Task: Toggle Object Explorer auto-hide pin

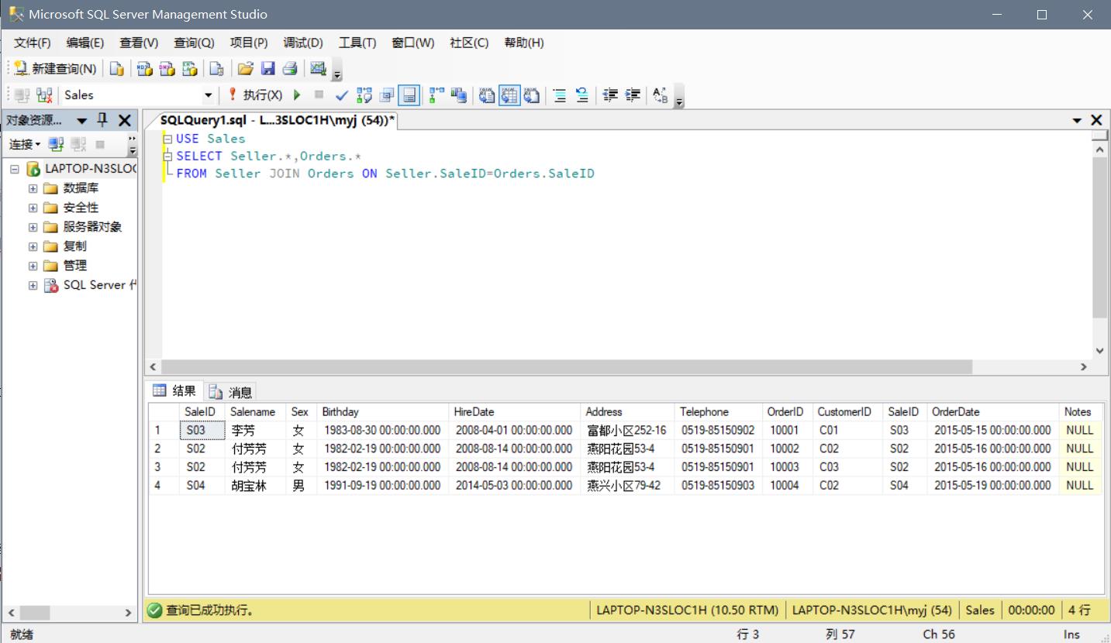Action: (x=102, y=120)
